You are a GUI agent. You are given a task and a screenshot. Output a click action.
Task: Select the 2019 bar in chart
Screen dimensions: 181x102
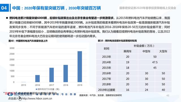[80, 67]
